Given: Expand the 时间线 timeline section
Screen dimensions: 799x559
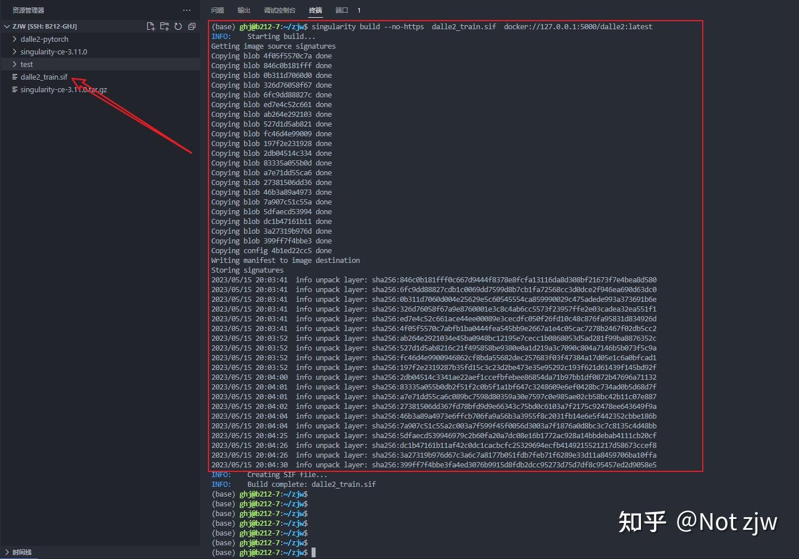Looking at the screenshot, I should [21, 552].
